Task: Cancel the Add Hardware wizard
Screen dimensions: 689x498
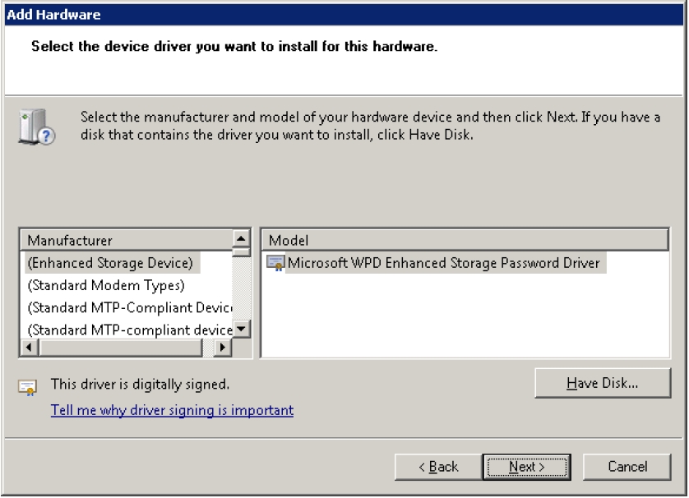Action: click(x=627, y=467)
